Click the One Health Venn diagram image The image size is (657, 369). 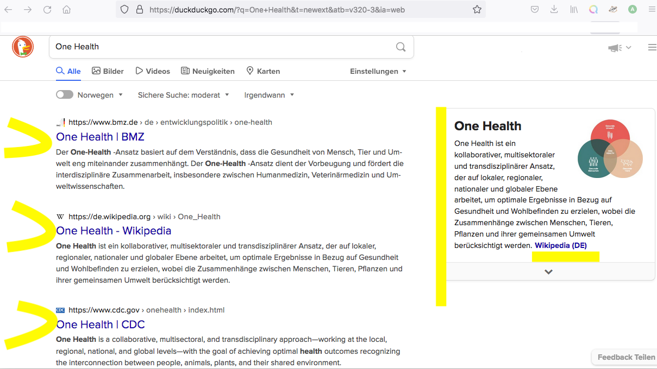610,149
